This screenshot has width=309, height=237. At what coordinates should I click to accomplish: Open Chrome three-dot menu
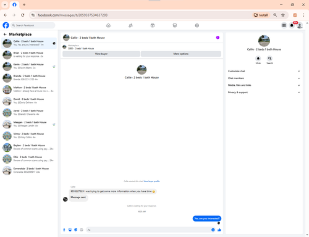(303, 15)
